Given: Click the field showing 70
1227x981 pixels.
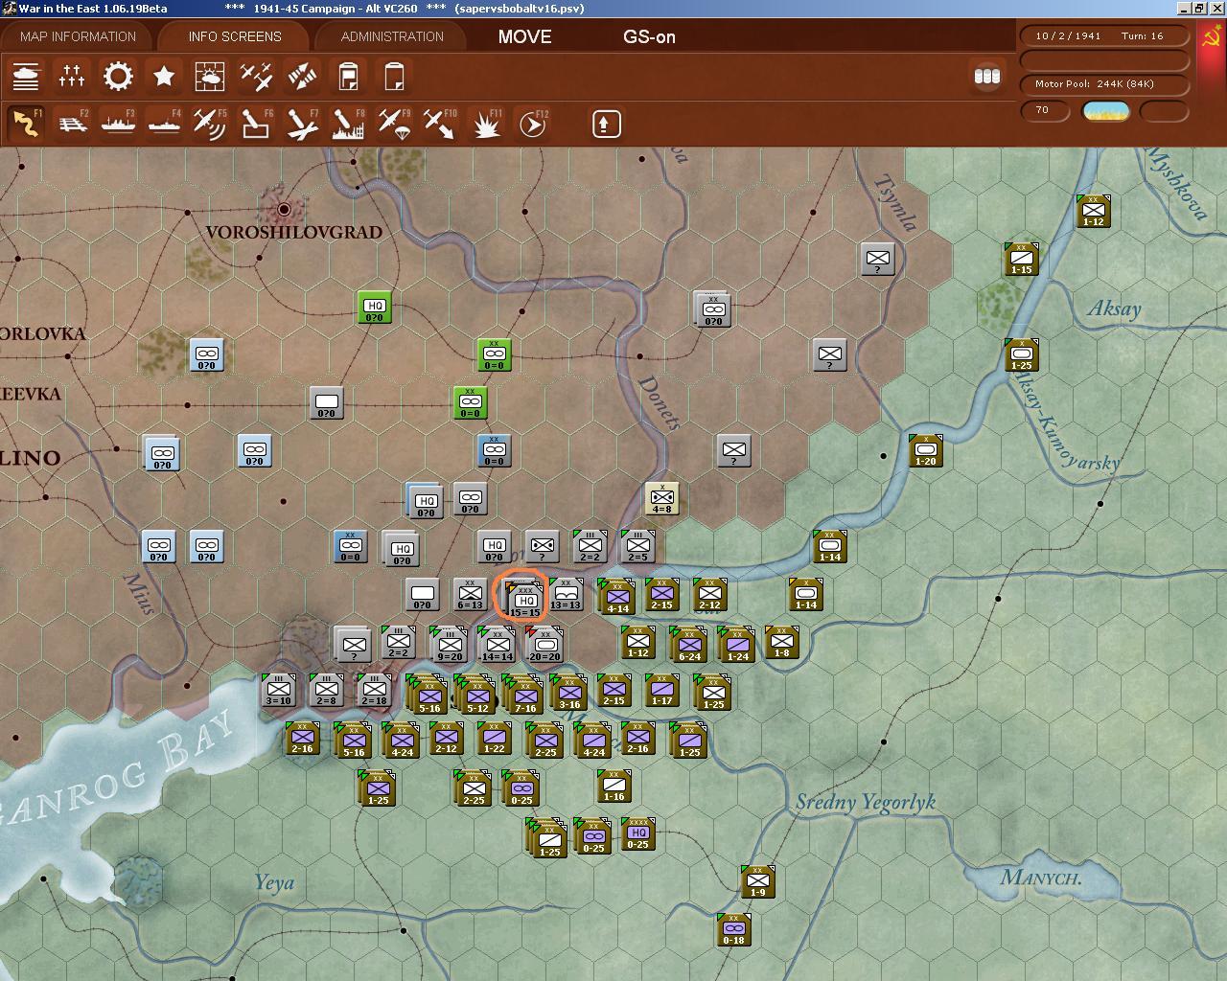Looking at the screenshot, I should coord(1047,110).
